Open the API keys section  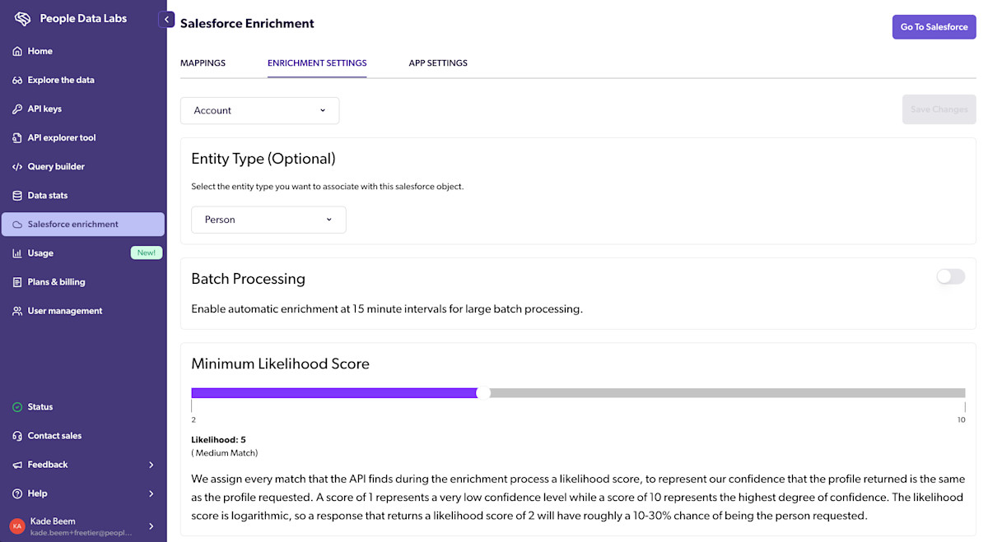(x=18, y=109)
